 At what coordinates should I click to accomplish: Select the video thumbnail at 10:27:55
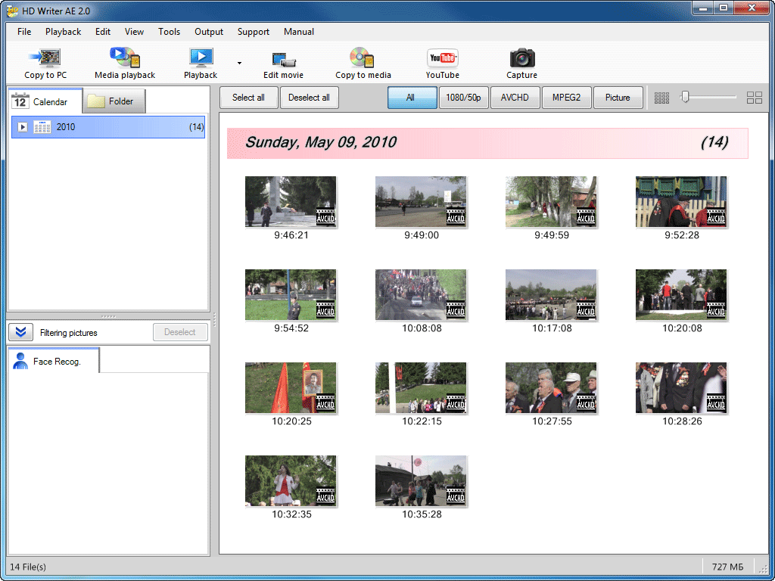click(x=551, y=388)
